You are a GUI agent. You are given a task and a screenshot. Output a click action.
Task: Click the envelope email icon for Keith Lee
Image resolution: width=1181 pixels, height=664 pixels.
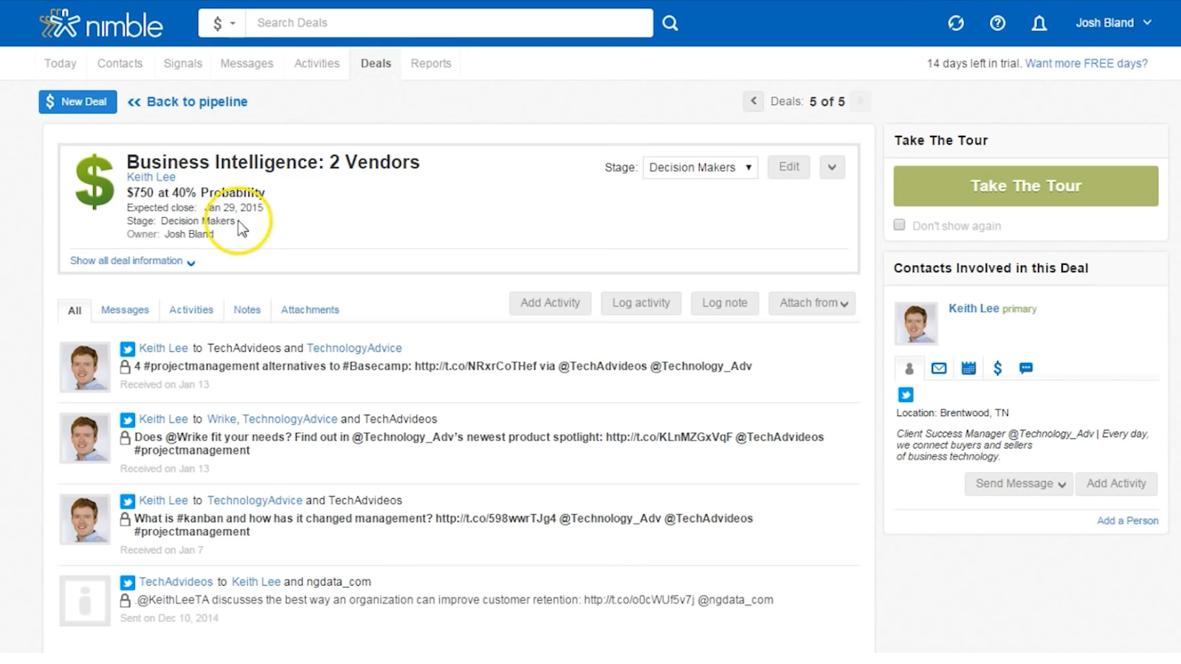939,368
